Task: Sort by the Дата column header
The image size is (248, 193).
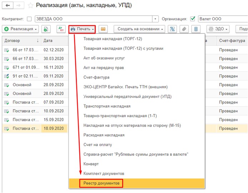Action: point(54,41)
